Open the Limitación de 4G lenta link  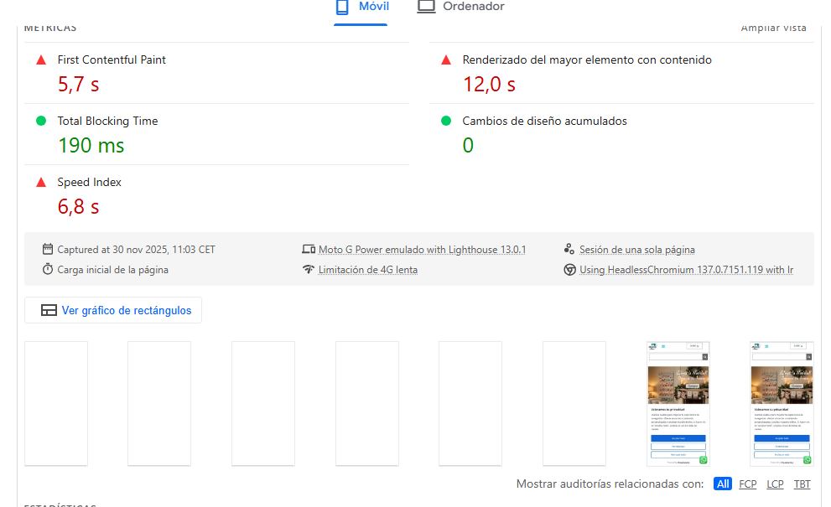tap(367, 270)
